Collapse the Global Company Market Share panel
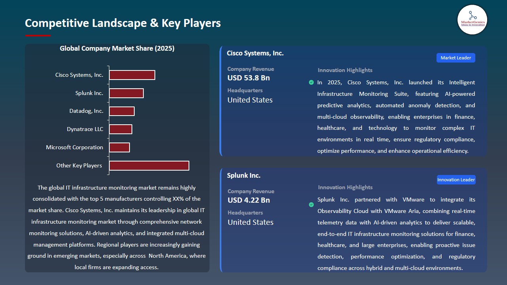507x285 pixels. [117, 48]
